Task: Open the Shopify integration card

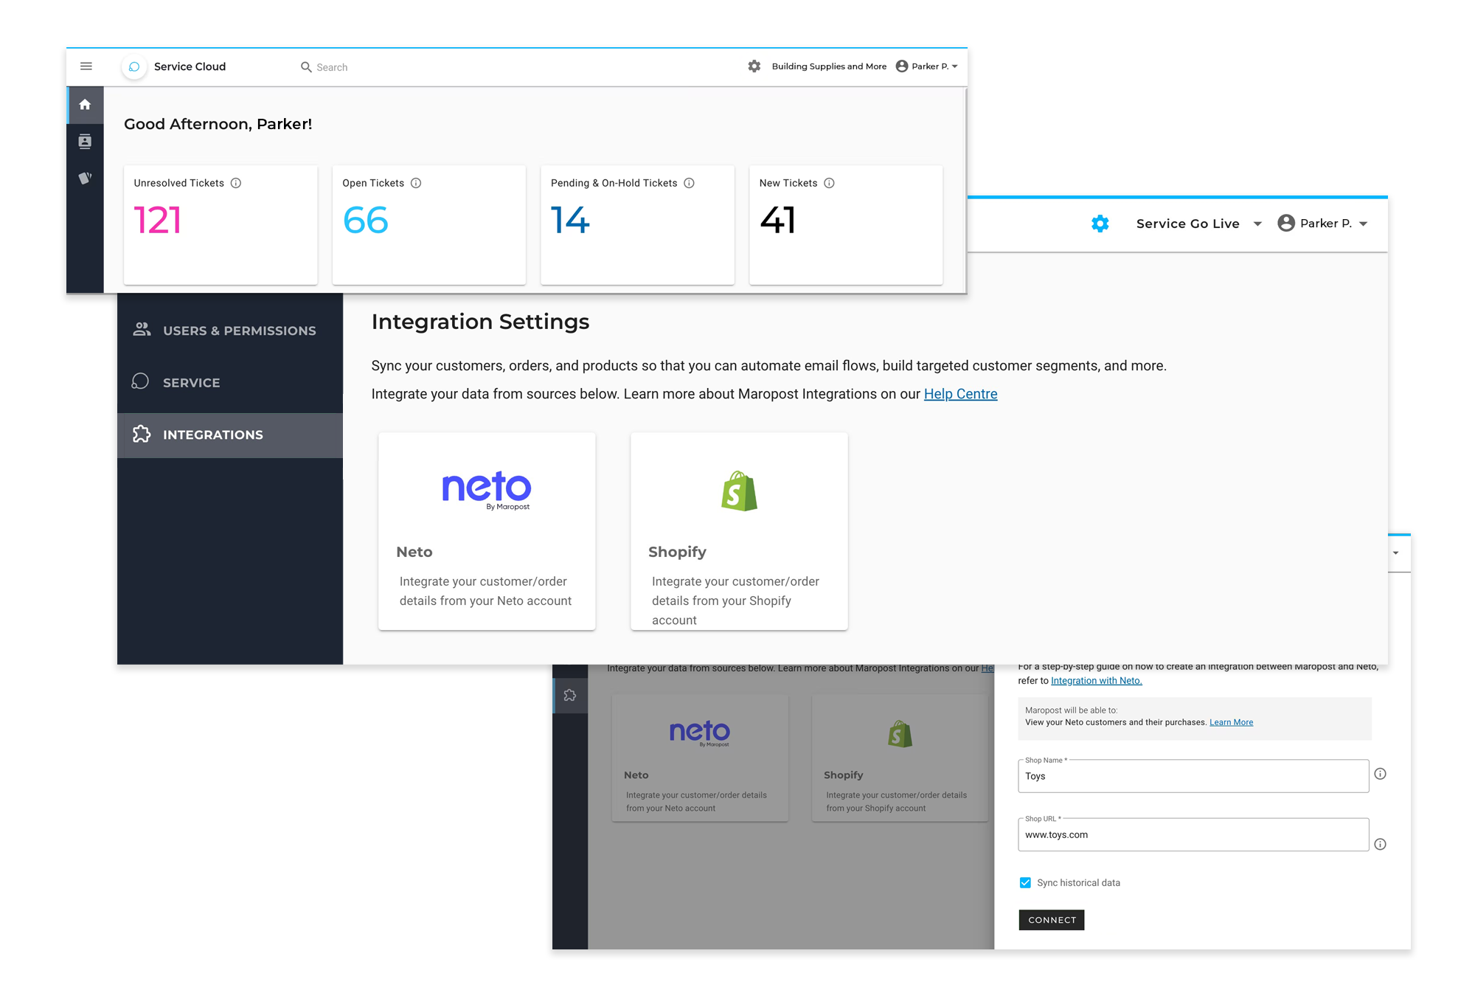Action: click(739, 531)
